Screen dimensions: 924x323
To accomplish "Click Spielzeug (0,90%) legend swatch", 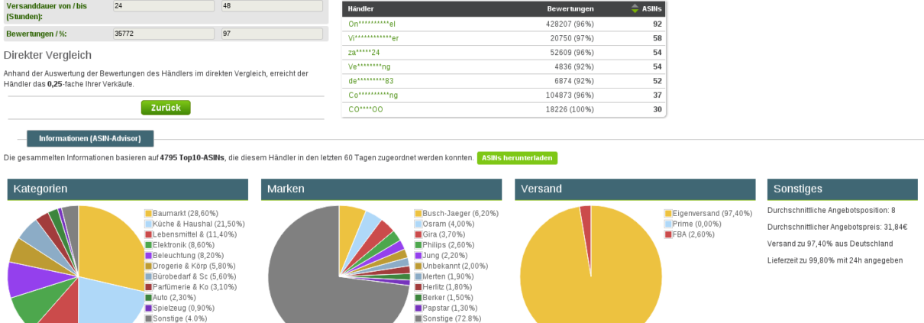I will 148,308.
